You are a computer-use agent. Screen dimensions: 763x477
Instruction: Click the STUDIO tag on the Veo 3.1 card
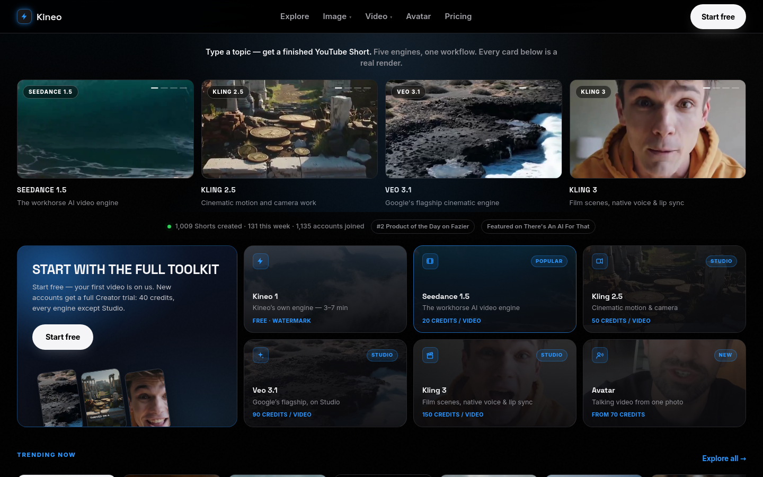pos(382,355)
